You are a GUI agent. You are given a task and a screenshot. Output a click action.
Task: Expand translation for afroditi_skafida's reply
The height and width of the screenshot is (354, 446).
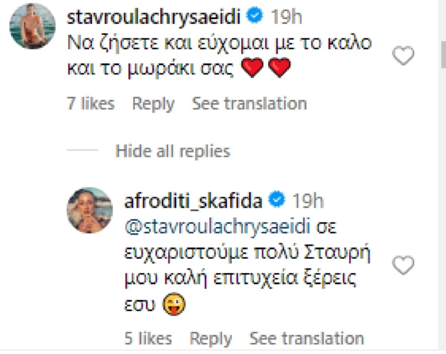point(306,338)
